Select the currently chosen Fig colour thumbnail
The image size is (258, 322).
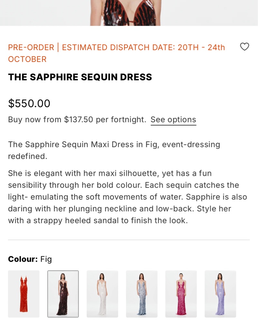coord(63,294)
